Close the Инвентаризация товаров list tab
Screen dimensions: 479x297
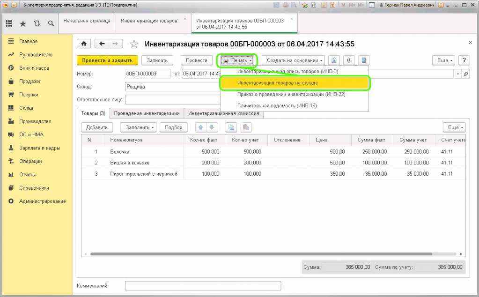click(x=185, y=19)
